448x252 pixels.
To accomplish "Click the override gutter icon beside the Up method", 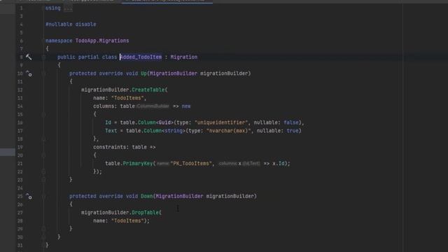I will click(x=29, y=73).
